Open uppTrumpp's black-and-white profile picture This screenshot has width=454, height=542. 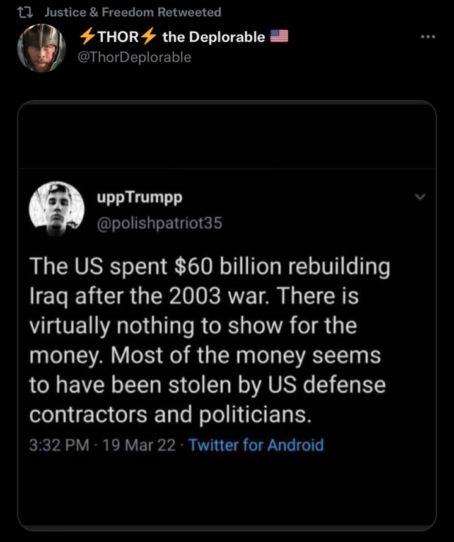click(57, 209)
